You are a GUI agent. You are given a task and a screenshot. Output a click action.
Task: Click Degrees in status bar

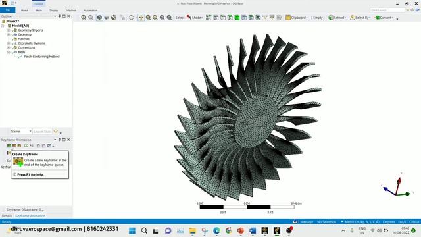point(389,222)
